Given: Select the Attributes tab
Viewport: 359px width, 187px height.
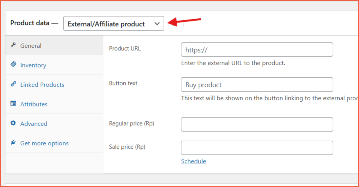Looking at the screenshot, I should pyautogui.click(x=34, y=104).
